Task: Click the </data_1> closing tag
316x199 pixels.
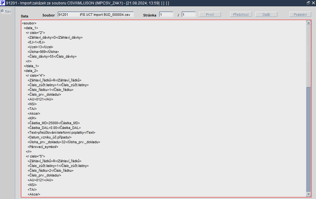Action: (x=31, y=66)
